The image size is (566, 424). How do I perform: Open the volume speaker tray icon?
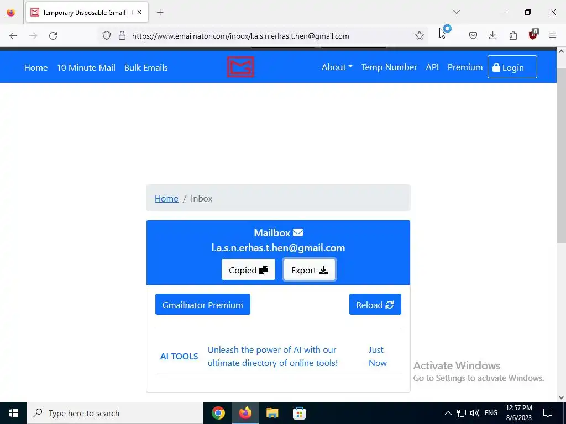(475, 413)
